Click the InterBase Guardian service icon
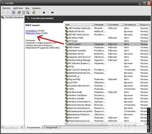152x134 pixels. click(x=67, y=51)
